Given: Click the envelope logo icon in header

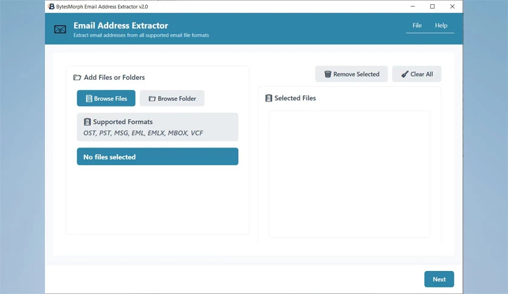Looking at the screenshot, I should [x=60, y=30].
